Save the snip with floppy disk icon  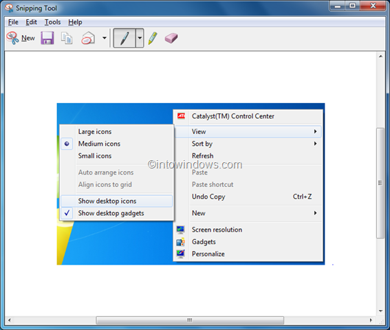(47, 38)
